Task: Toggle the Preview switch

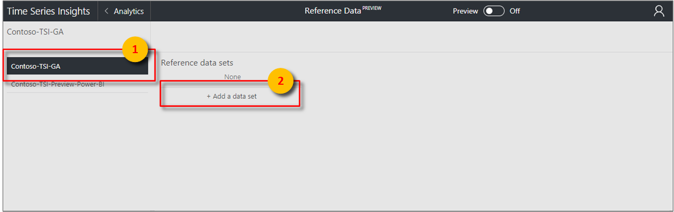Action: tap(493, 11)
